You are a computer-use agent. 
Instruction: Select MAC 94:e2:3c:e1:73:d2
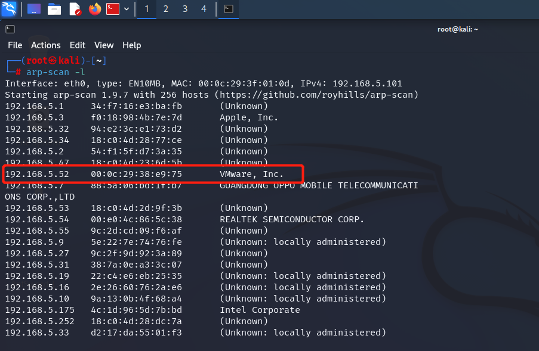[137, 129]
